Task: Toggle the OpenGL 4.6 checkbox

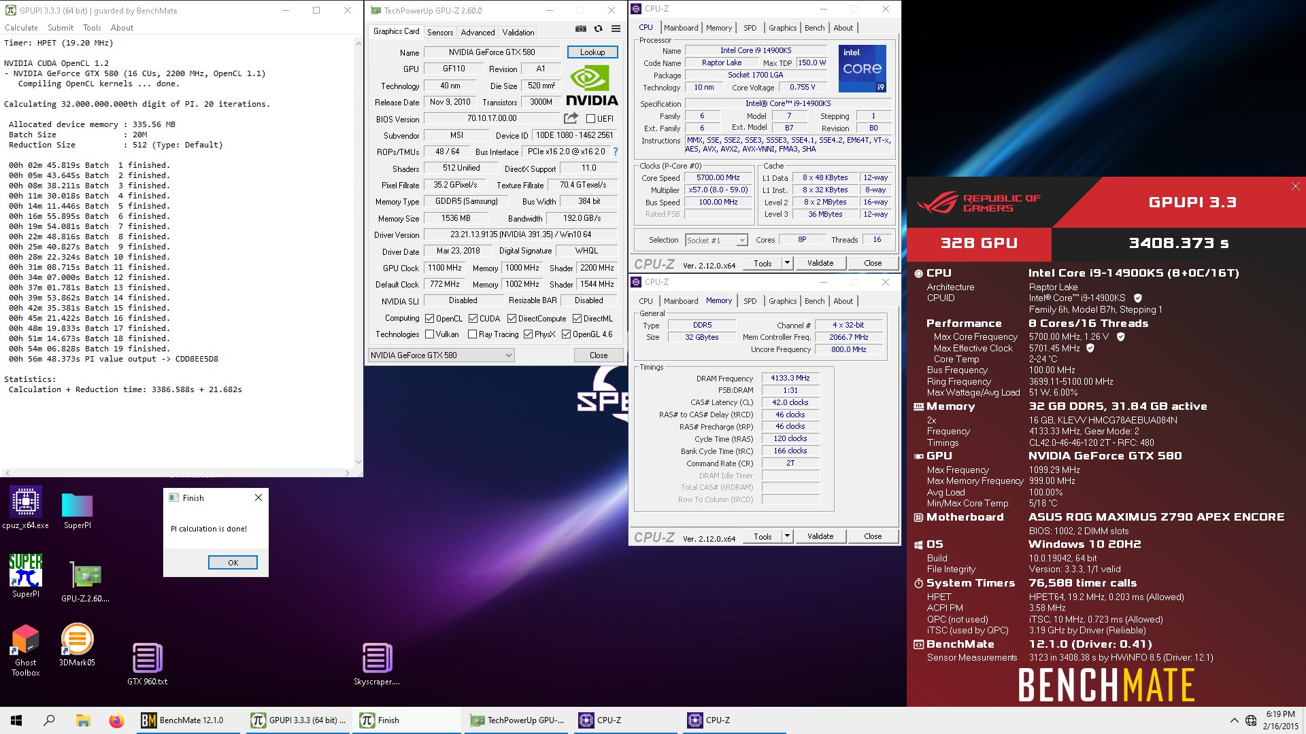Action: (566, 334)
